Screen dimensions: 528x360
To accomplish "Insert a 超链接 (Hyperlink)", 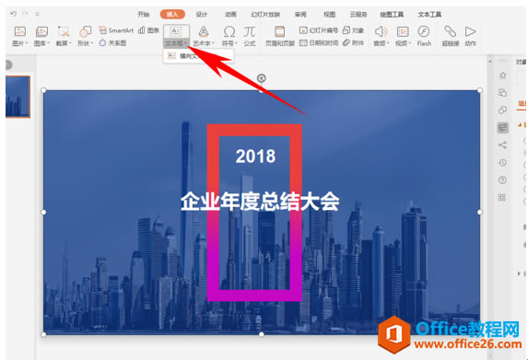I will pos(451,36).
